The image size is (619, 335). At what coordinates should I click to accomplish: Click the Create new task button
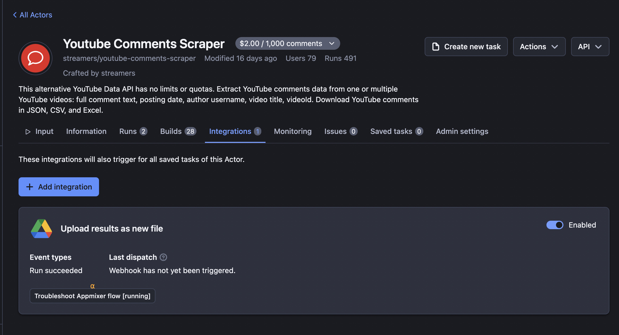pyautogui.click(x=466, y=47)
